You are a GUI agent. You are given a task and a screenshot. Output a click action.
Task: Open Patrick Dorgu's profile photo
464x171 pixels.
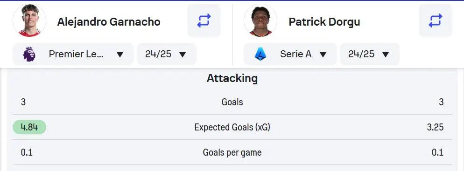[x=260, y=21]
